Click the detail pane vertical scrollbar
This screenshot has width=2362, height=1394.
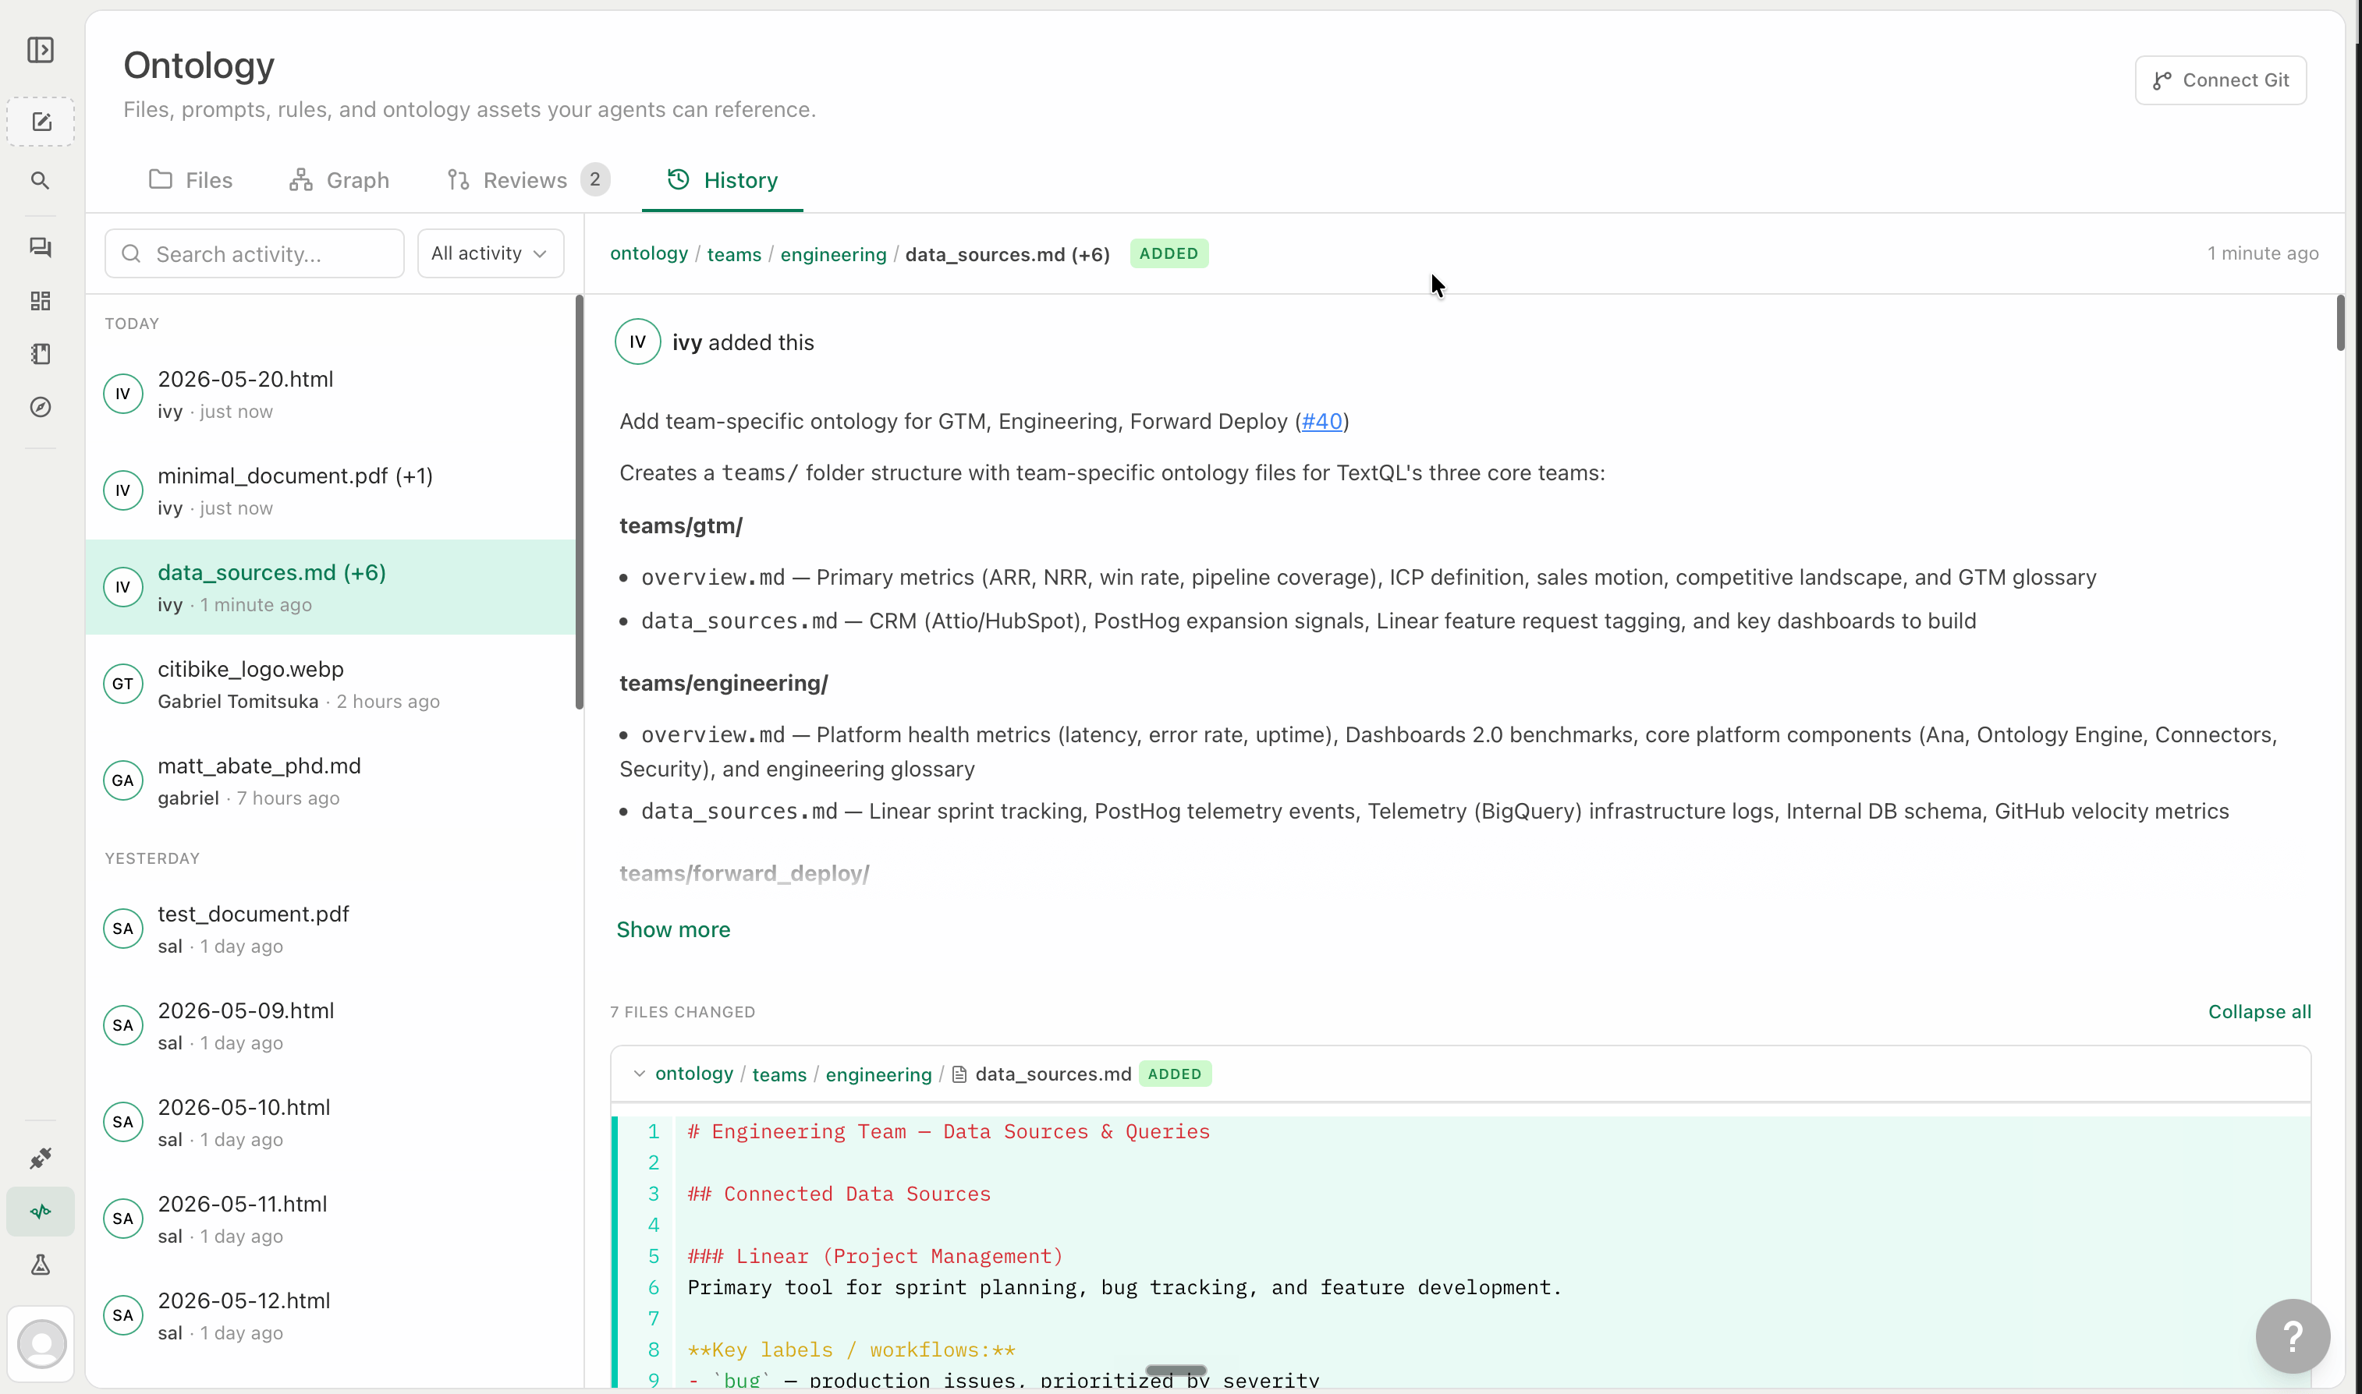click(2339, 323)
